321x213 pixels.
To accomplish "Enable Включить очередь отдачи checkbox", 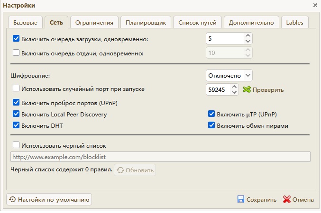I will (x=16, y=53).
